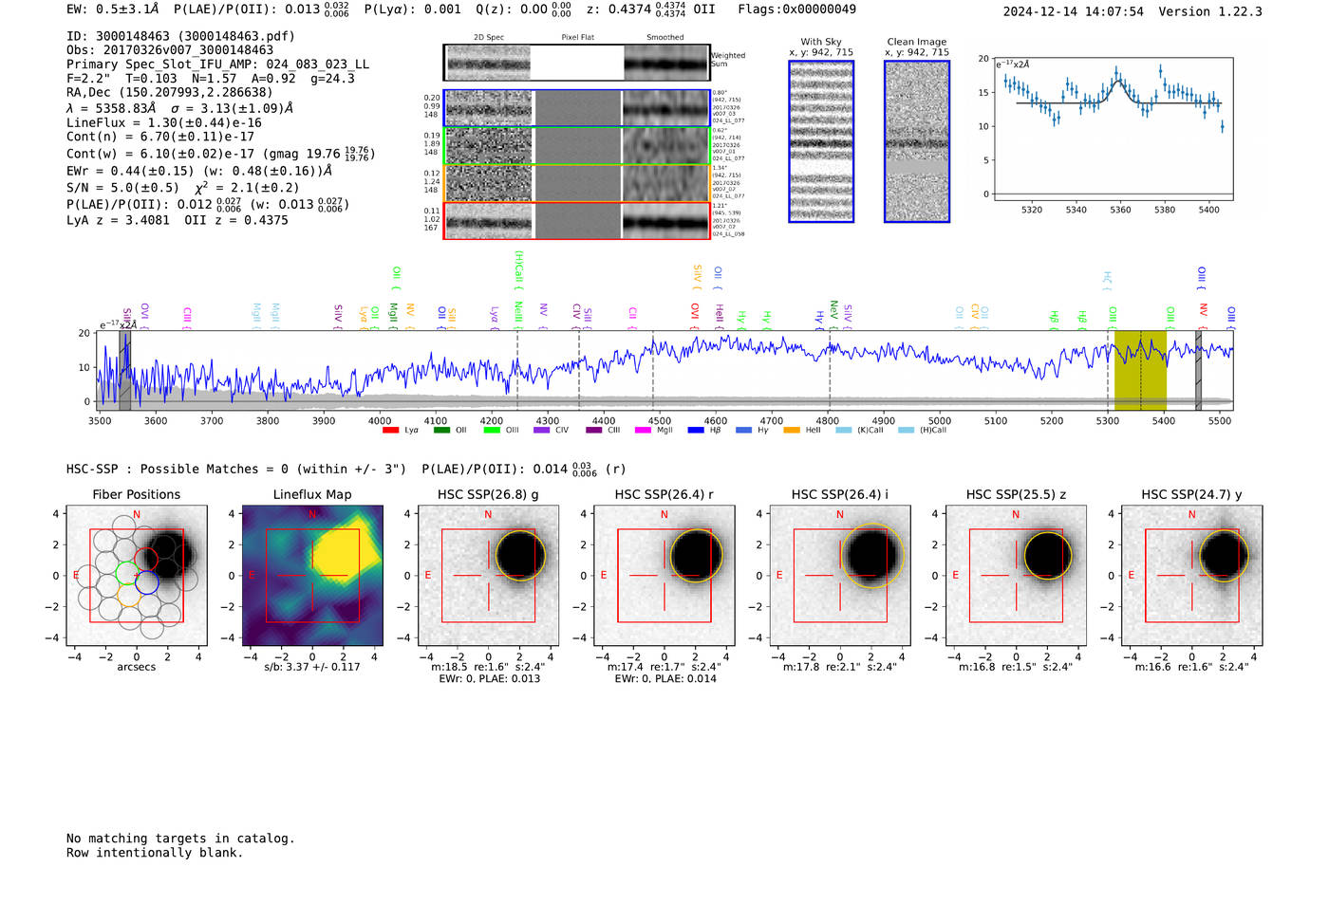Click the LineFlux = 1.30(±0.44)e-16 value

pyautogui.click(x=163, y=122)
